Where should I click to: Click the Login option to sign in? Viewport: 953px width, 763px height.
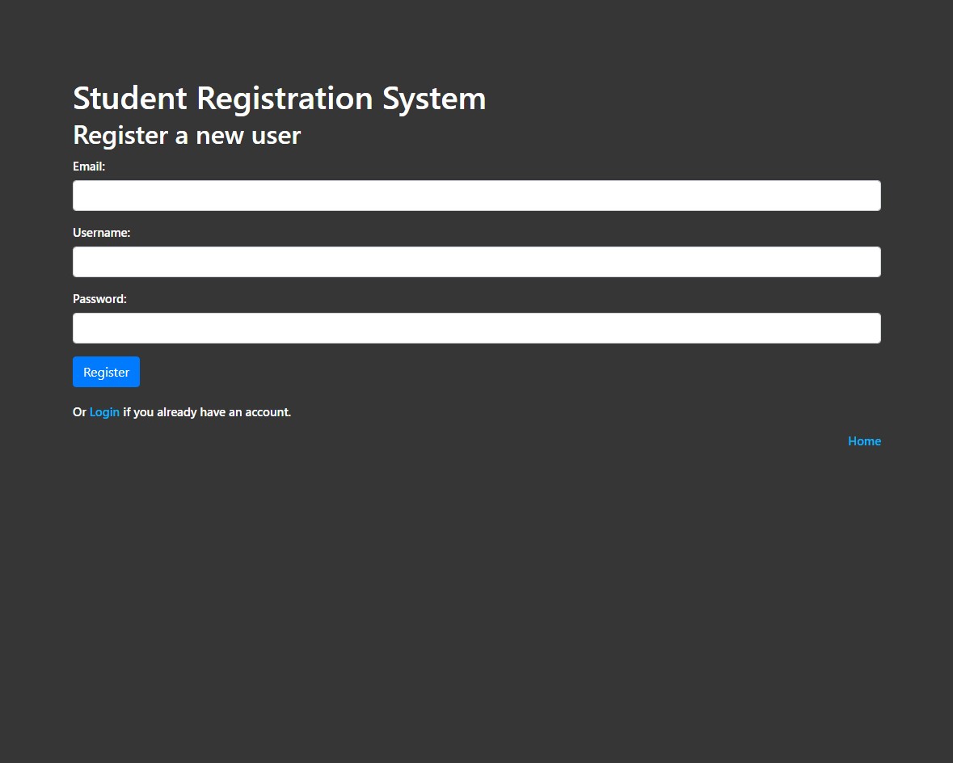104,411
